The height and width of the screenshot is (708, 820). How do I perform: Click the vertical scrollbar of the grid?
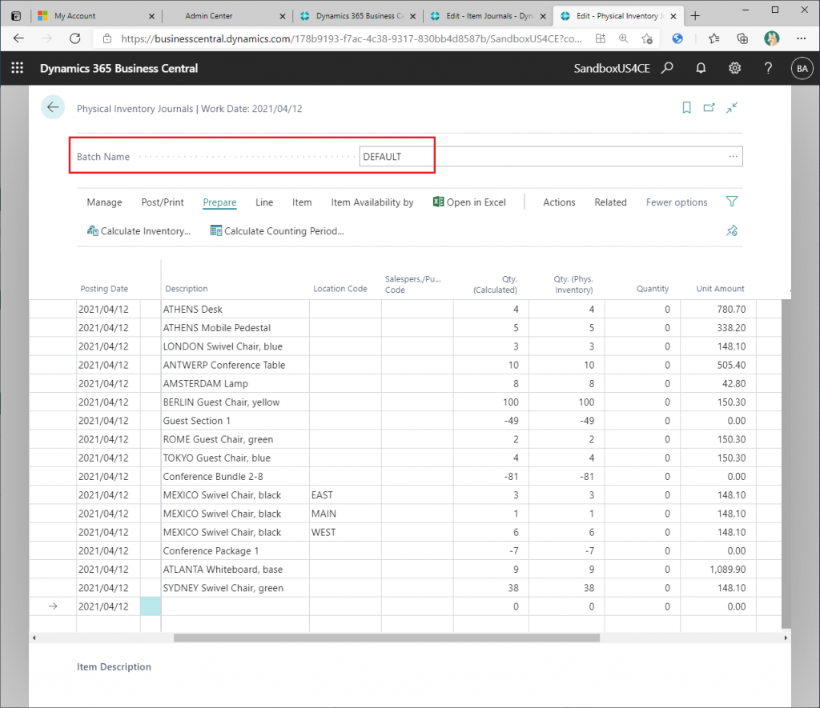786,463
